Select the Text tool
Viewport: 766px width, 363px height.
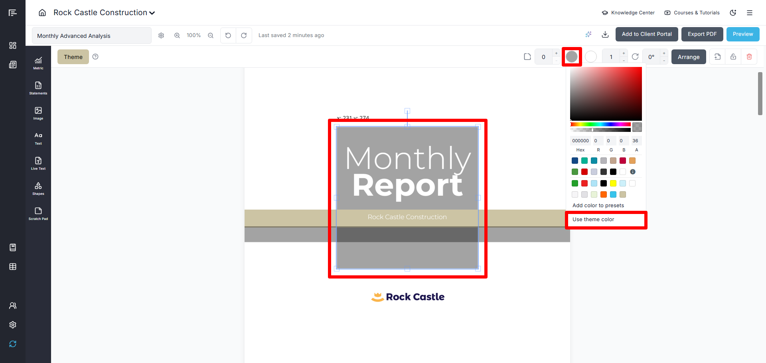coord(38,138)
